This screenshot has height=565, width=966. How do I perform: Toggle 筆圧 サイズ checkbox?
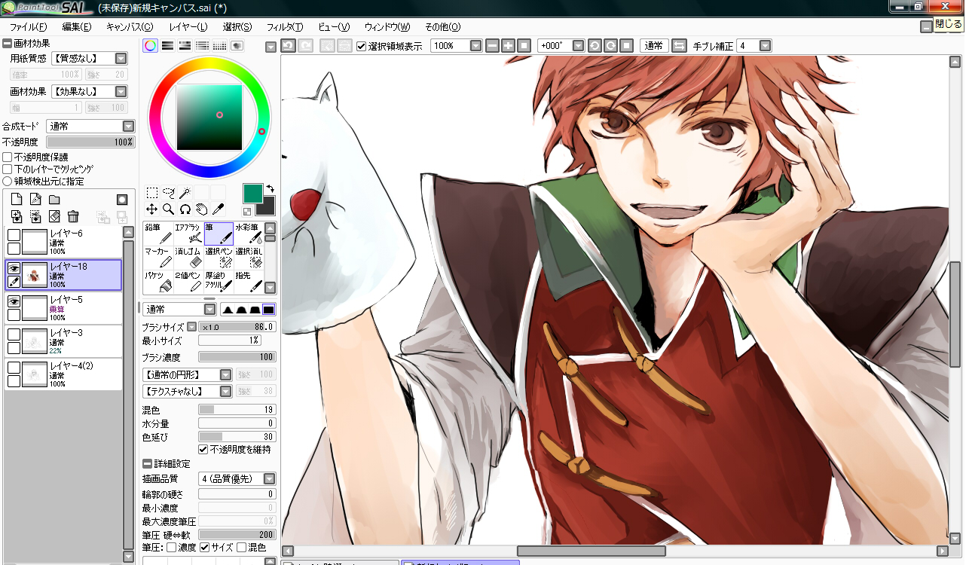tap(204, 547)
